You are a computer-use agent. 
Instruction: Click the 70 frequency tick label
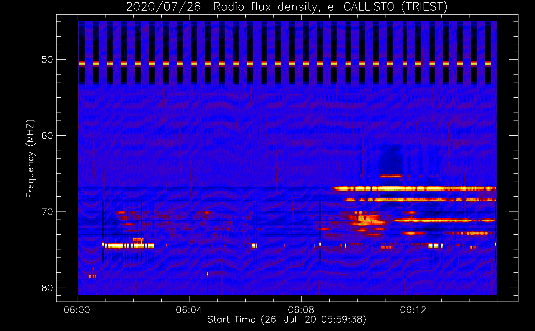47,212
